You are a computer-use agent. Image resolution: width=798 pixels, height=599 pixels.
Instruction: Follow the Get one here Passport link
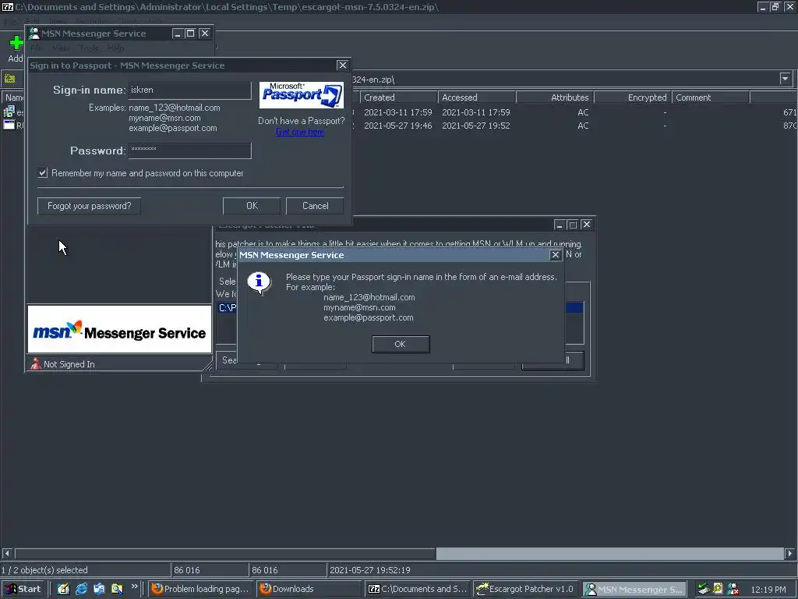coord(300,132)
